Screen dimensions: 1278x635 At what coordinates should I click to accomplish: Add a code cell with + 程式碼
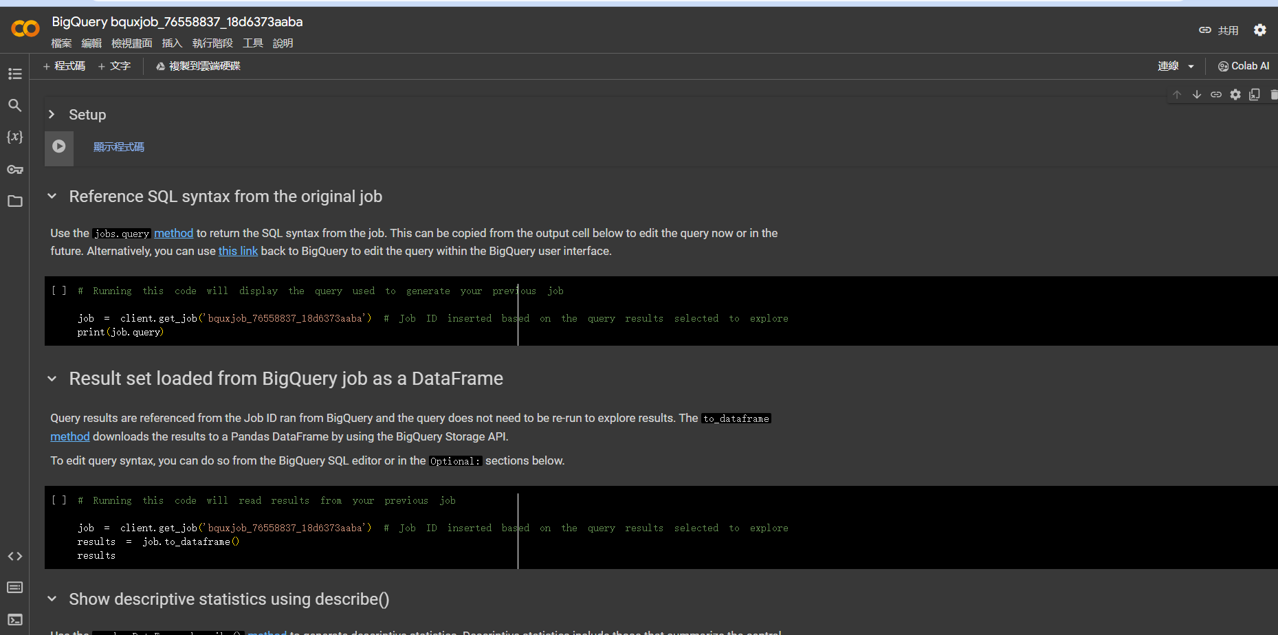pyautogui.click(x=64, y=66)
